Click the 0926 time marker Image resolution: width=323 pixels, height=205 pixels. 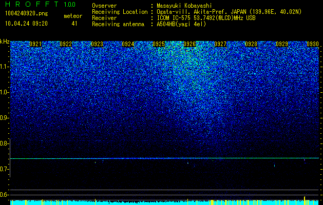(x=189, y=44)
